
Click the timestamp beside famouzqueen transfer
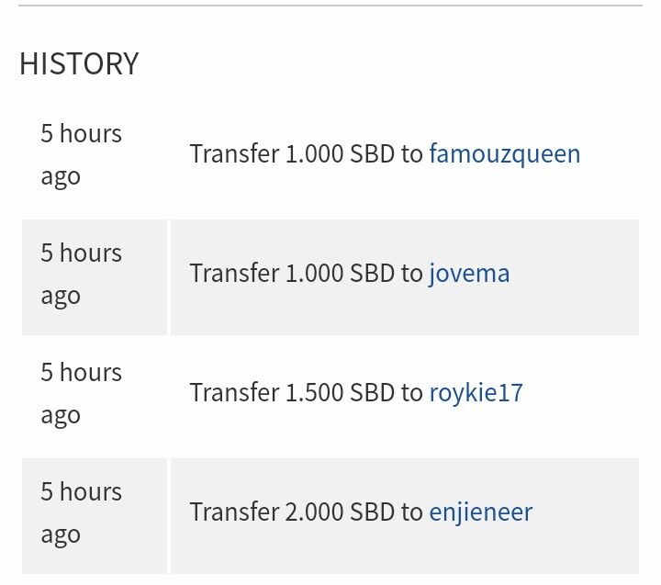pyautogui.click(x=82, y=154)
